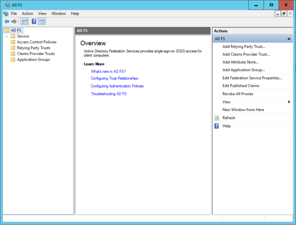Click the Access Control Policies folder icon
This screenshot has height=225, width=296.
tap(13, 42)
